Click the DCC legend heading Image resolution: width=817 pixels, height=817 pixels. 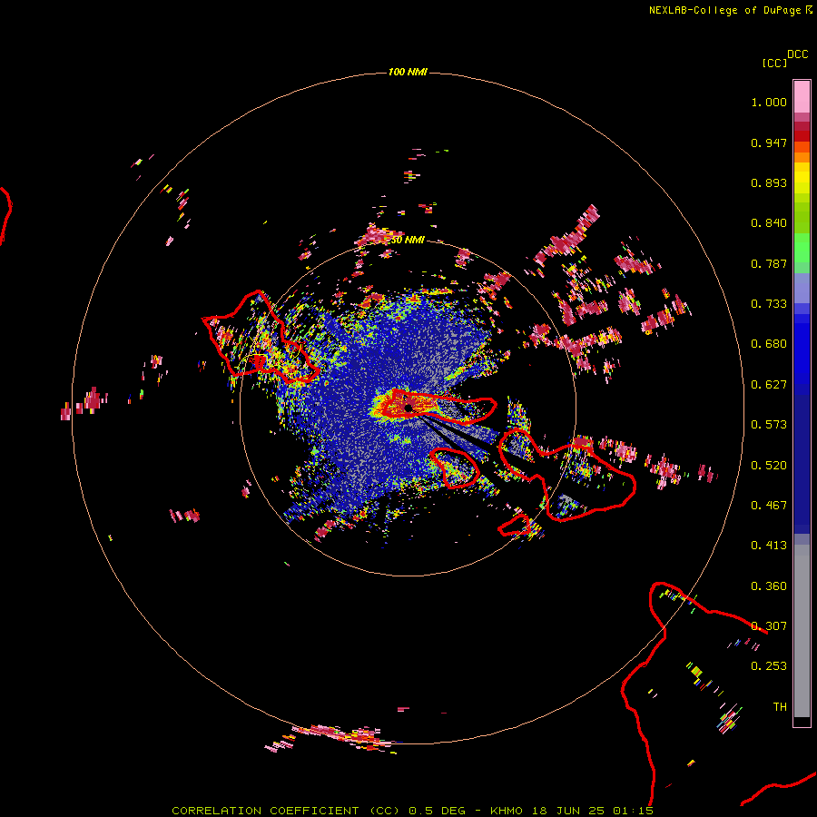798,54
